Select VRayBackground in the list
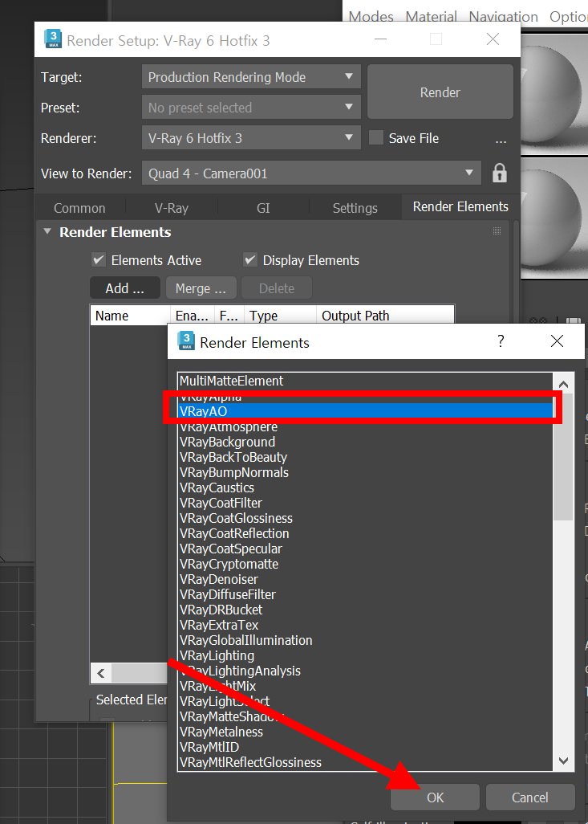This screenshot has height=824, width=588. tap(366, 442)
